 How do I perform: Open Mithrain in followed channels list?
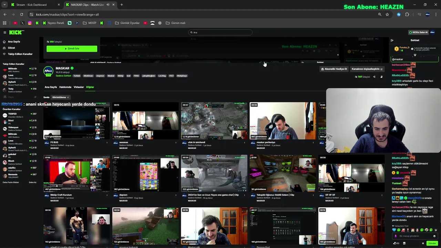[19, 70]
